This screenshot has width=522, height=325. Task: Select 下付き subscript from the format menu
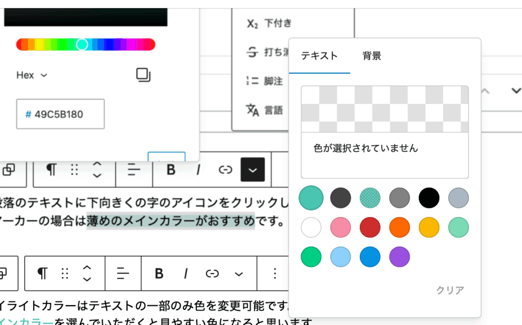click(x=269, y=24)
